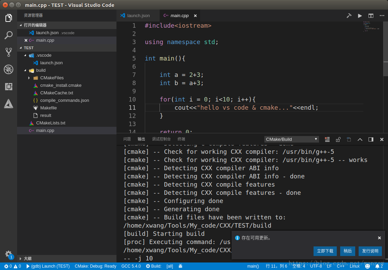The width and height of the screenshot is (388, 270).
Task: Click the build hammer icon in editor toolbar
Action: tap(349, 16)
